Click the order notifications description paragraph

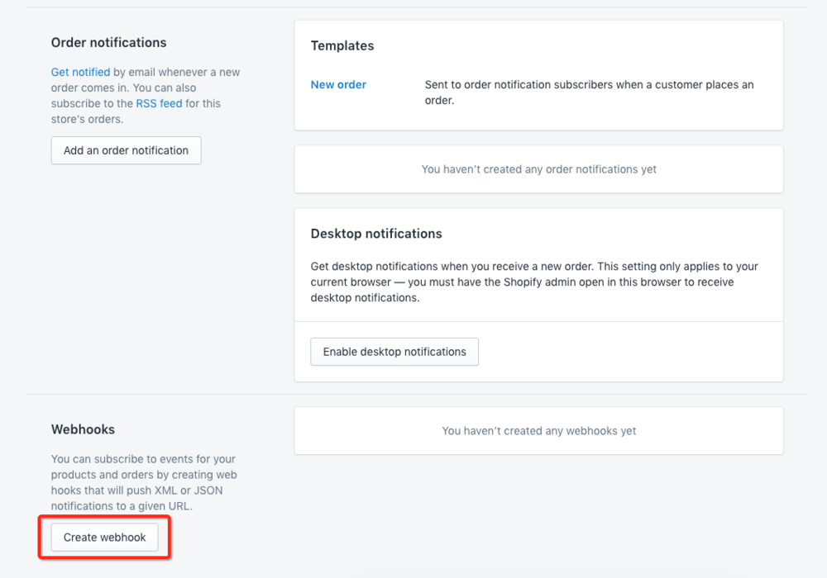point(146,96)
